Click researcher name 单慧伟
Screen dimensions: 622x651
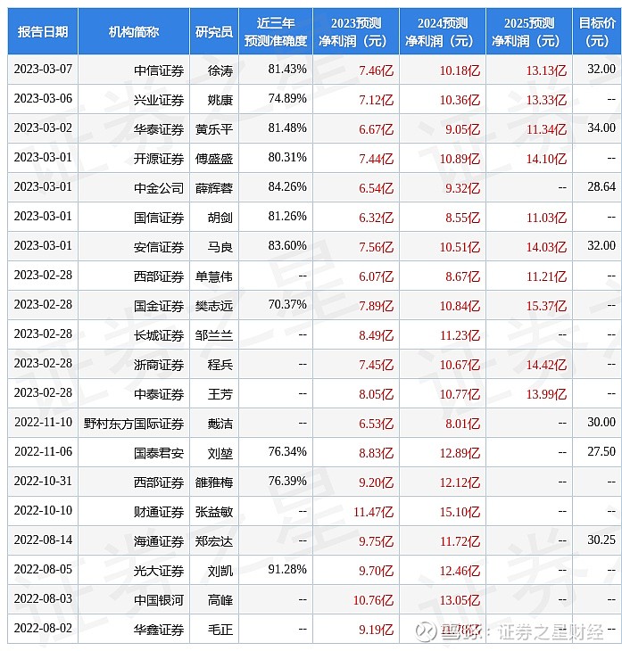pos(214,276)
